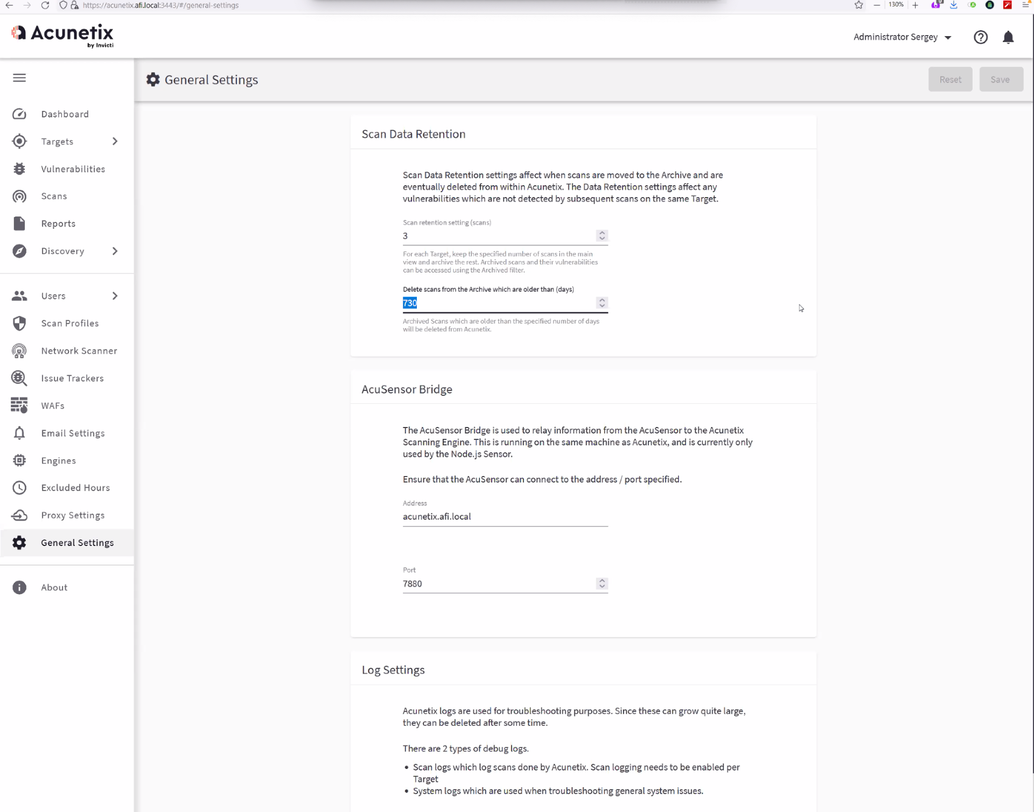1034x812 pixels.
Task: Click the WAFs firewall icon
Action: coord(19,405)
